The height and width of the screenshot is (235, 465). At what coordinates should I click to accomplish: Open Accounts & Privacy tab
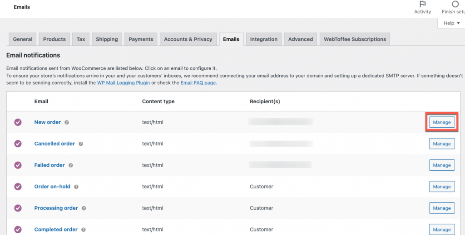pyautogui.click(x=188, y=39)
